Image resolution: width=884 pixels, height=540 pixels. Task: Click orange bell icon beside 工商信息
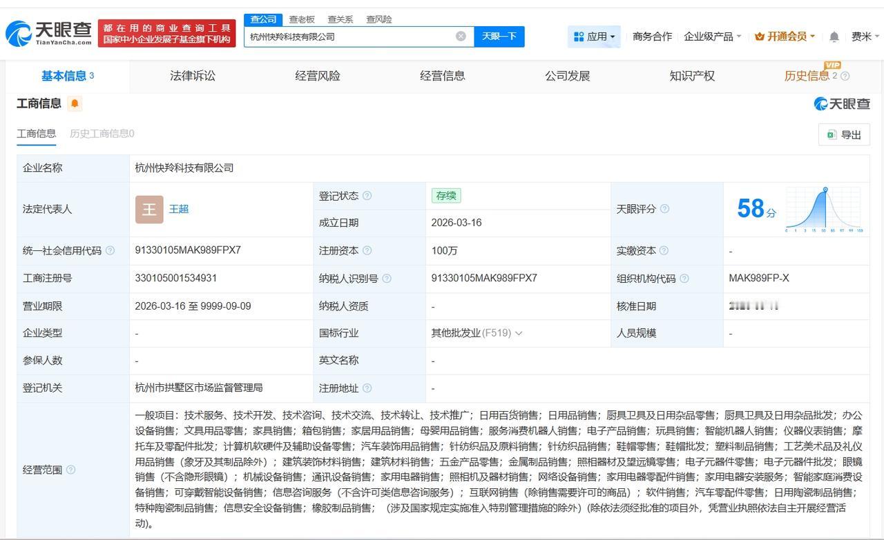point(74,102)
